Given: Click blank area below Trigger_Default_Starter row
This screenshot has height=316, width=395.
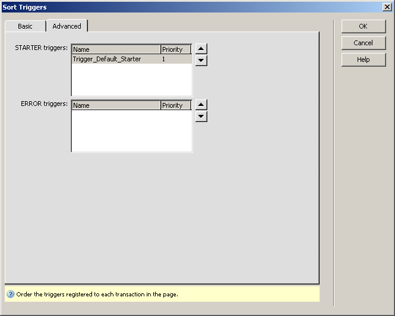Looking at the screenshot, I should pos(131,80).
